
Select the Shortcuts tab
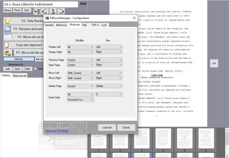tap(74, 25)
